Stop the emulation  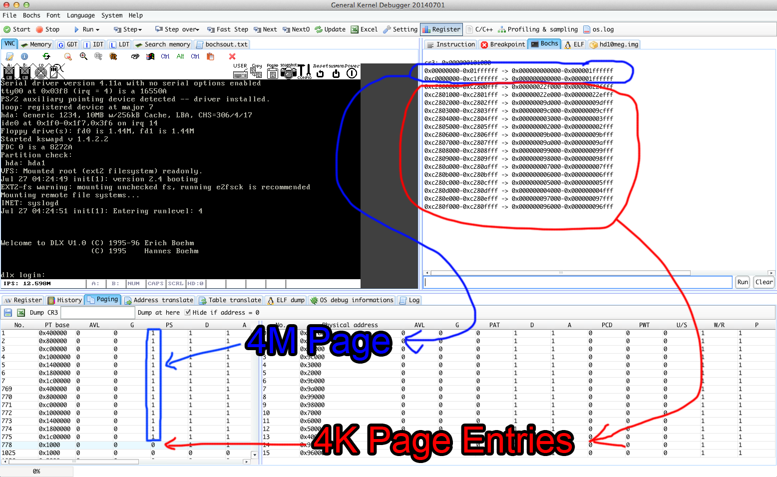tap(48, 29)
